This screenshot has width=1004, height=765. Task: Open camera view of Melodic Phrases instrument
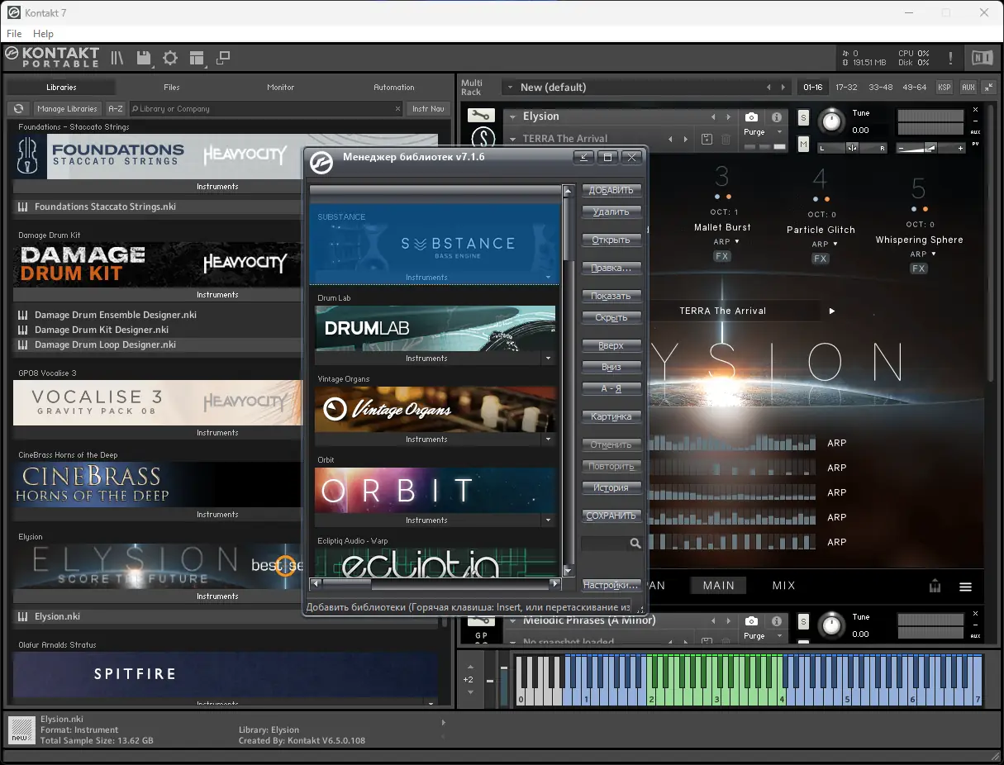[751, 620]
